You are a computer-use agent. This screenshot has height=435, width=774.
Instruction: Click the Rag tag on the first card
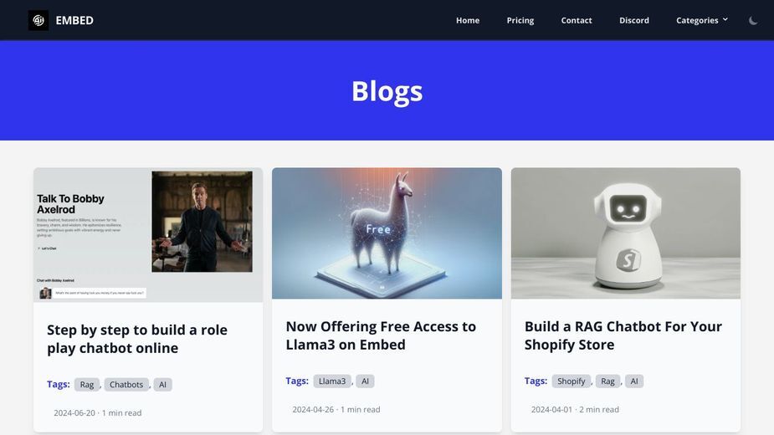tap(87, 385)
